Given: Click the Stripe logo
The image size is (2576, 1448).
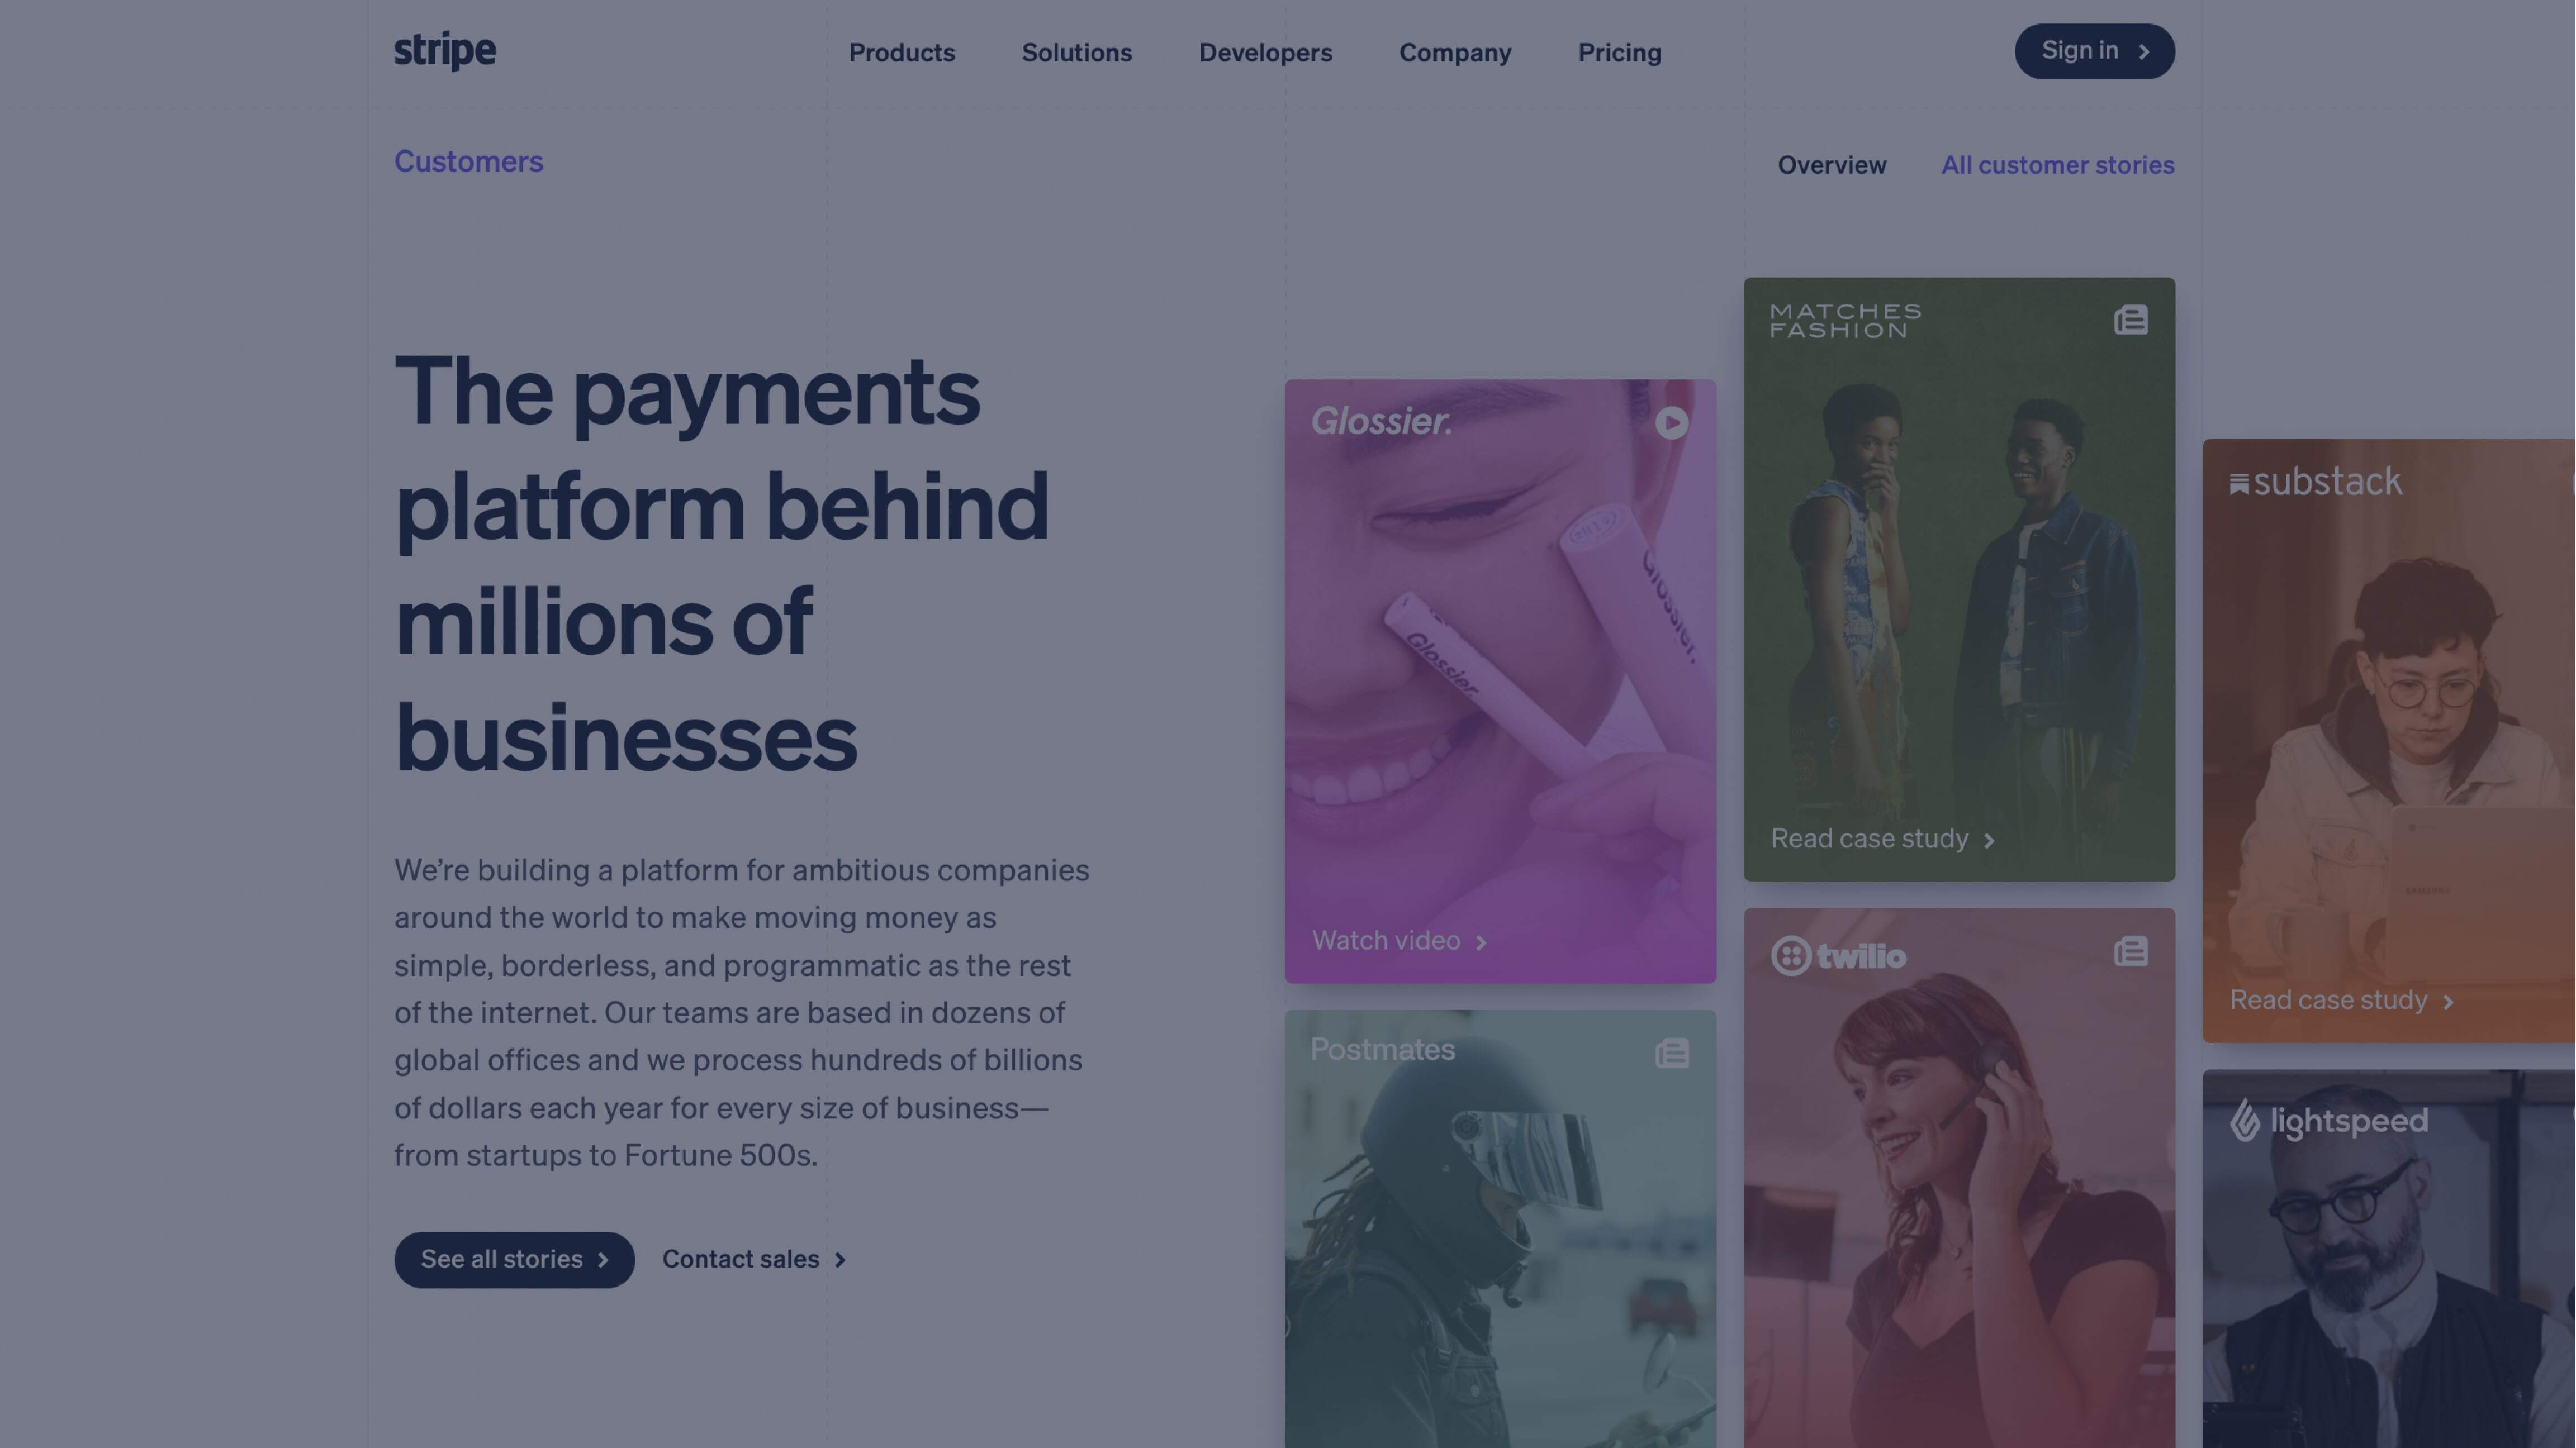Looking at the screenshot, I should (444, 50).
